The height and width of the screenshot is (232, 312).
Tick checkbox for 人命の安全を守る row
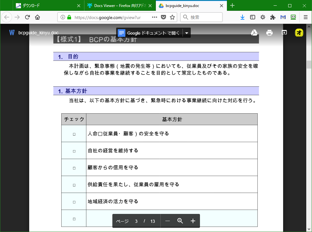click(74, 134)
